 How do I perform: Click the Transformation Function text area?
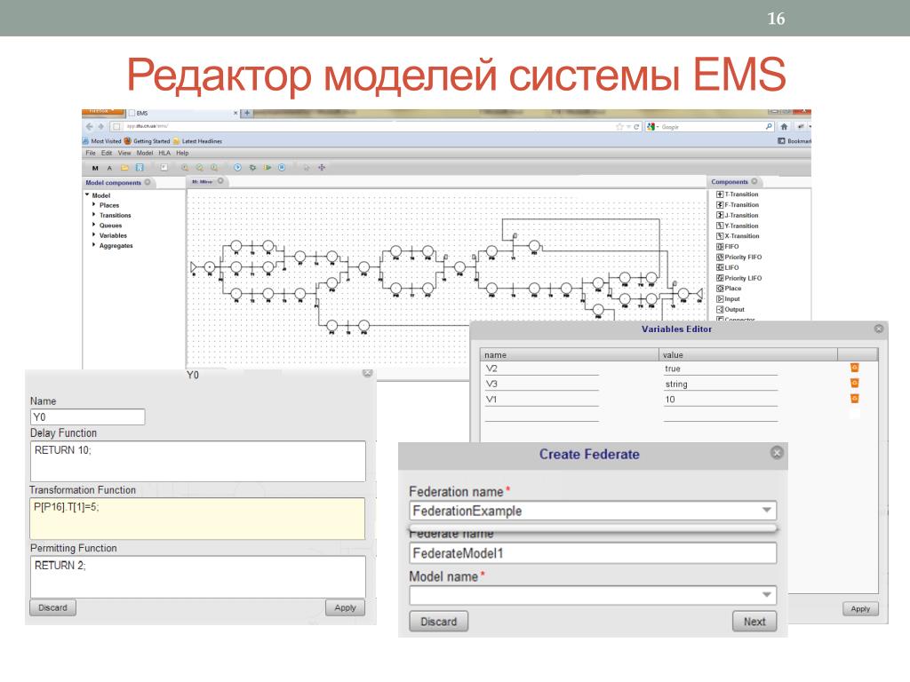(197, 519)
